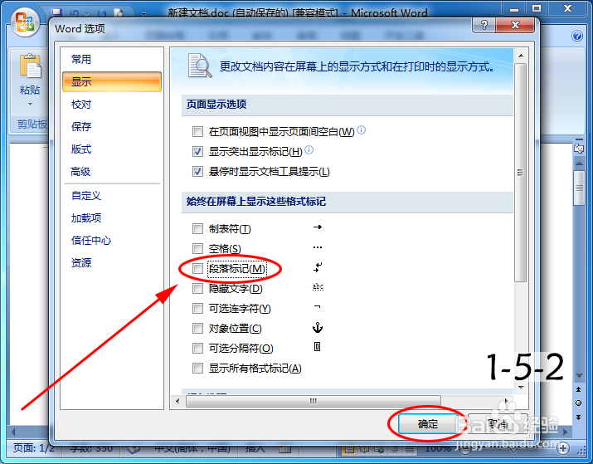
Task: Enable 在页面视图中显示页面间空白 checkbox
Action: coord(197,132)
